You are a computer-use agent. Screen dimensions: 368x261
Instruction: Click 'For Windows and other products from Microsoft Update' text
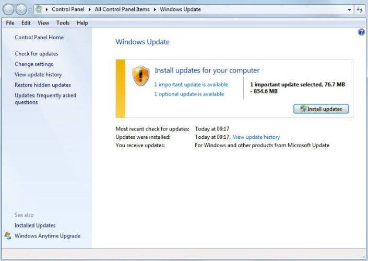point(262,145)
